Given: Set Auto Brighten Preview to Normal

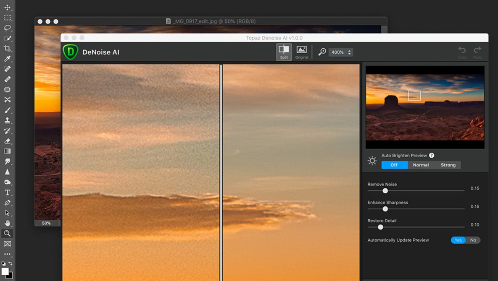Looking at the screenshot, I should (x=421, y=165).
